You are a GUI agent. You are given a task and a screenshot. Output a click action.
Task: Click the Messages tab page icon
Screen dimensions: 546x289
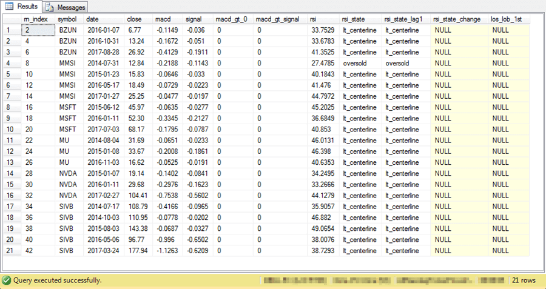tap(50, 7)
